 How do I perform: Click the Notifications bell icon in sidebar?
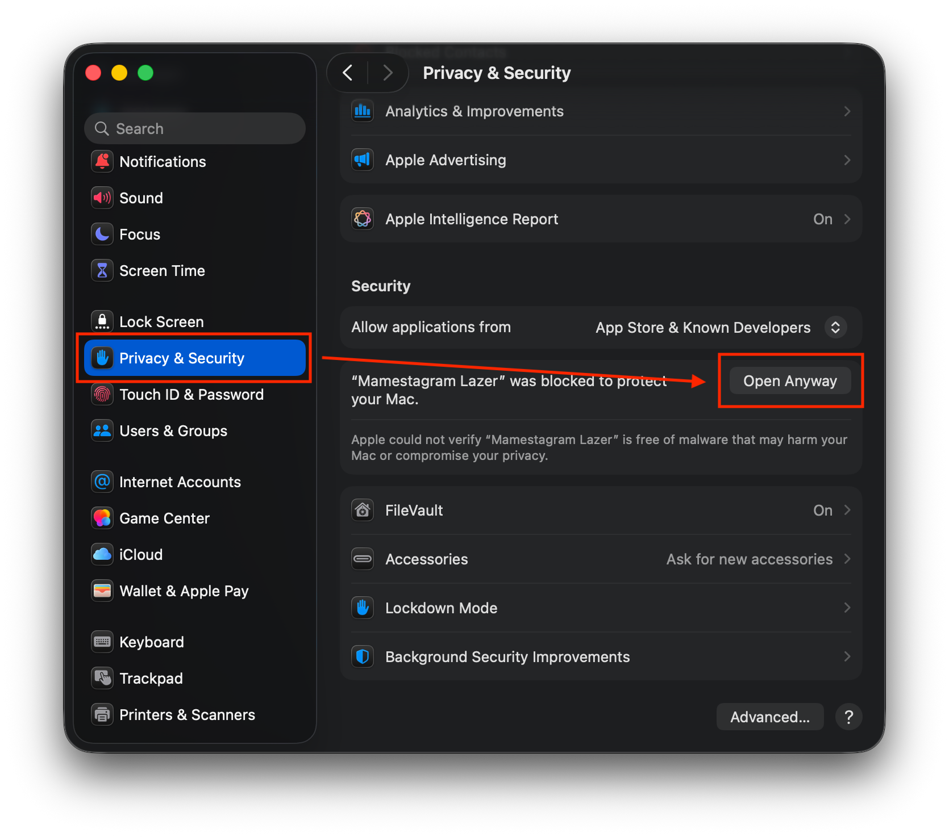pos(102,162)
